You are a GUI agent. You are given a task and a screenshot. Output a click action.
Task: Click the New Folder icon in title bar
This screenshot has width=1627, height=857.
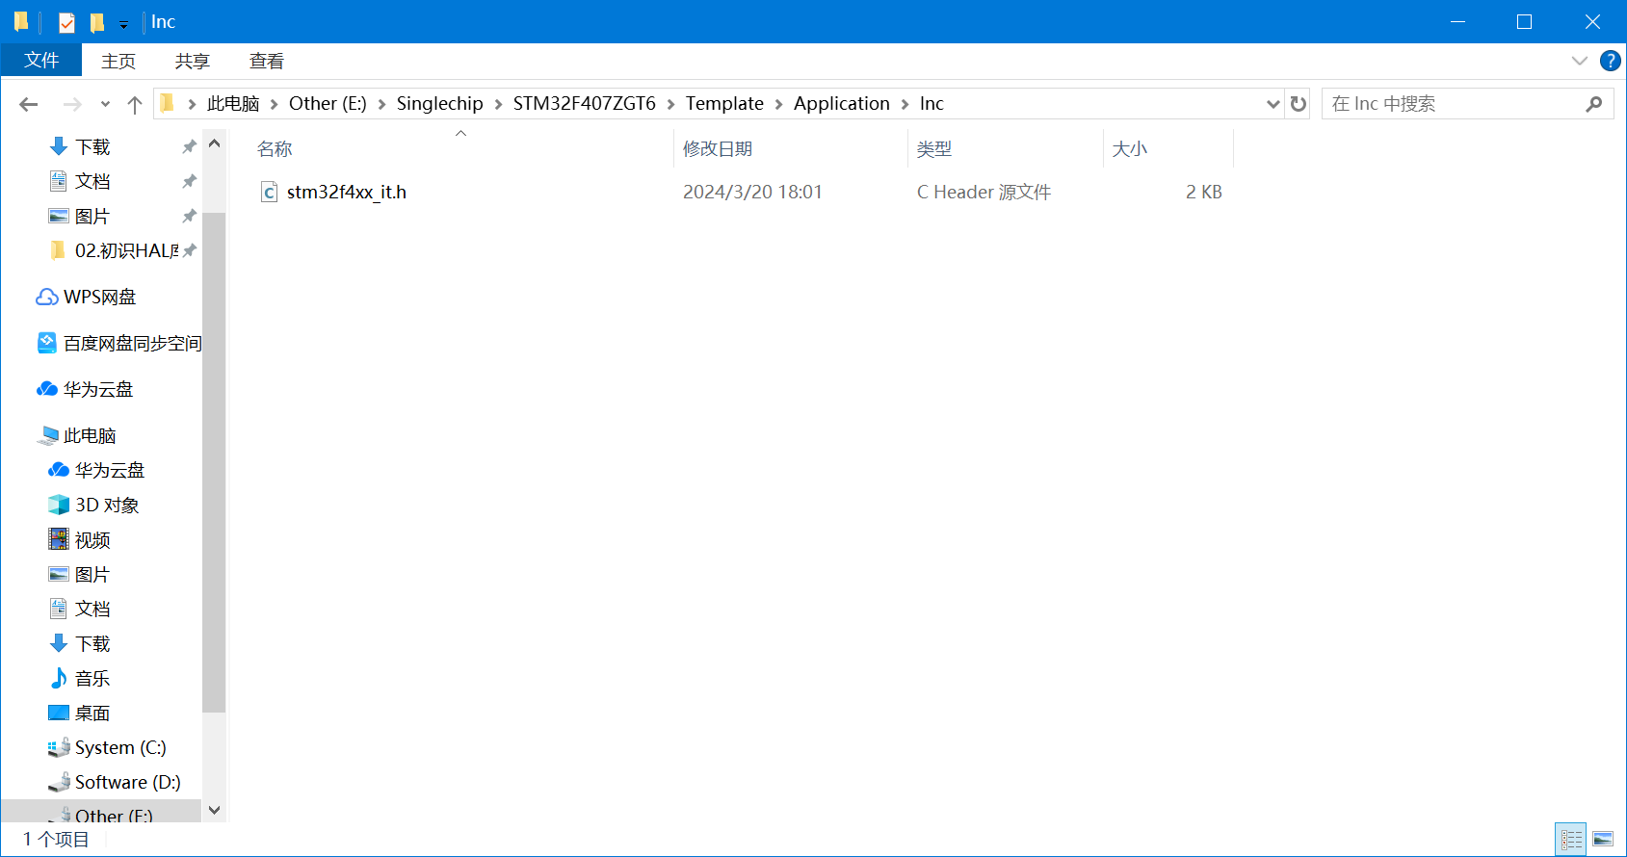[97, 22]
